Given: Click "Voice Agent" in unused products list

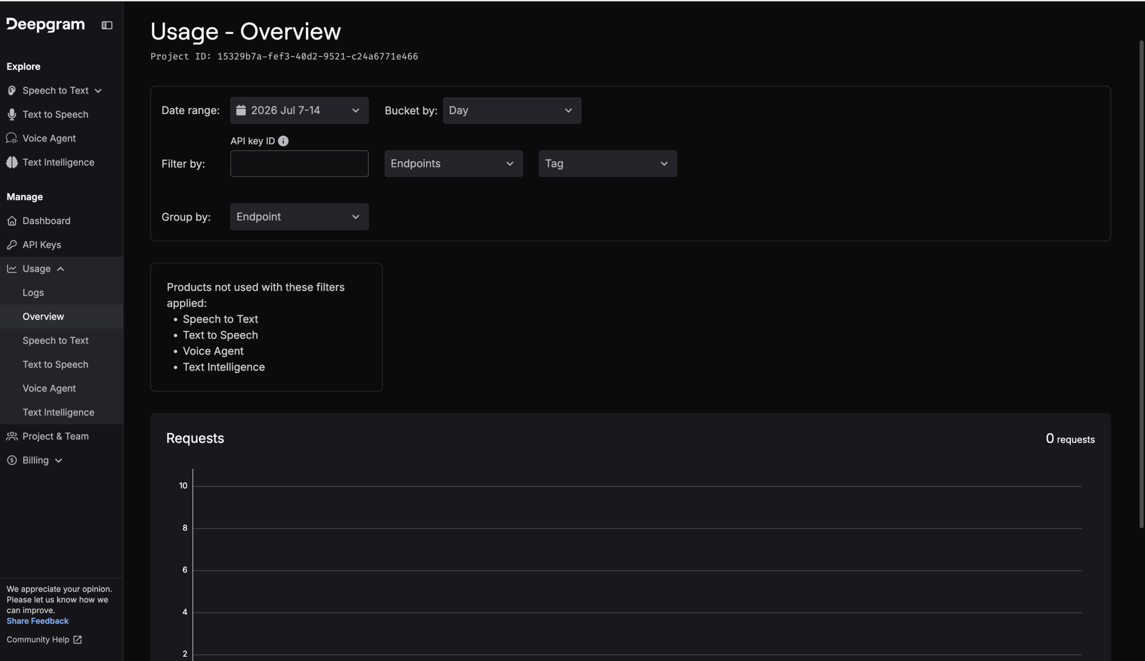Looking at the screenshot, I should click(213, 351).
